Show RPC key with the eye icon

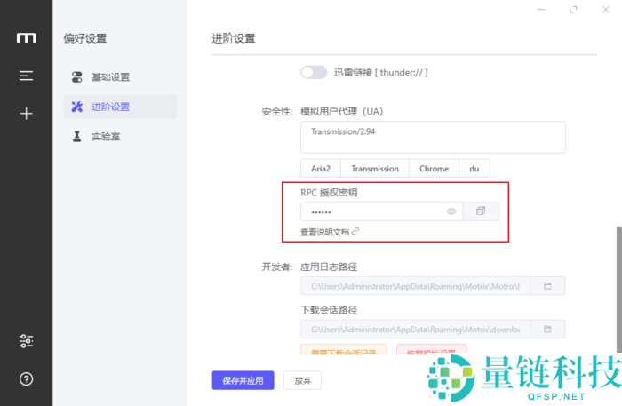pos(451,211)
